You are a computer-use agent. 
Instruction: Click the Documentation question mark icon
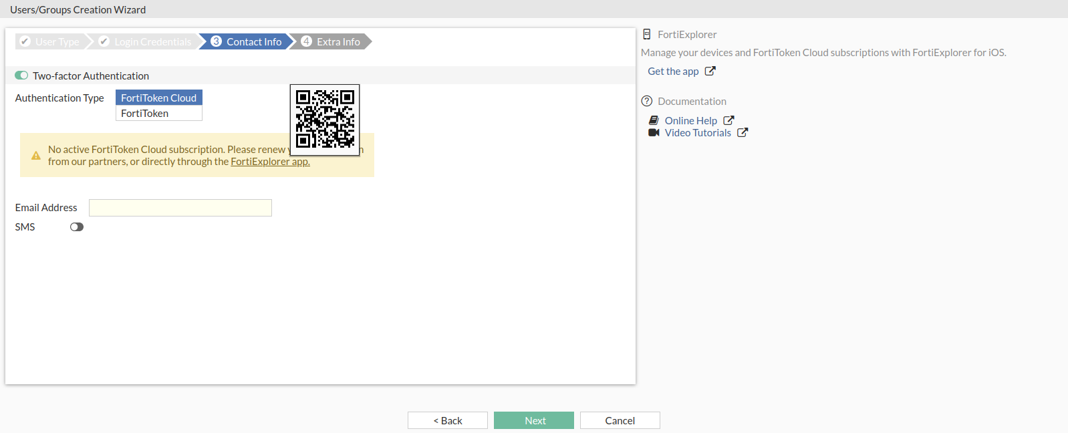[x=647, y=102]
